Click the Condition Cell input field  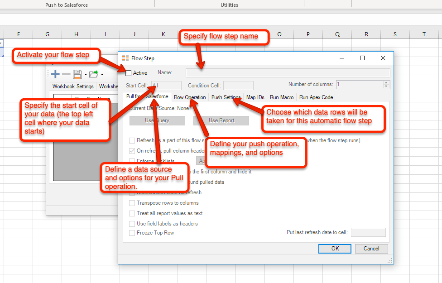(239, 86)
